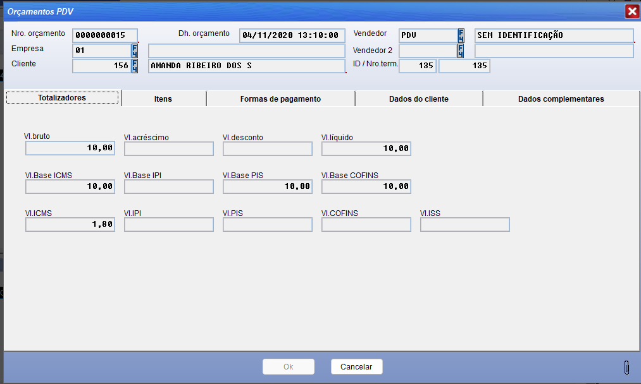Click the SEM IDENTIFICAÇÃO vendor name field

554,35
